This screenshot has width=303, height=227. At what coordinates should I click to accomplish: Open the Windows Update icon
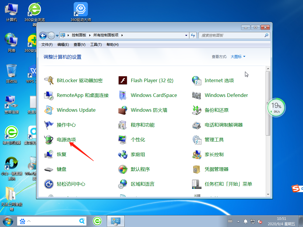point(49,110)
